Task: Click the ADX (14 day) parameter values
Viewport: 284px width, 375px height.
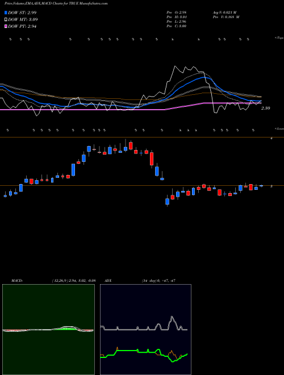Action: (158, 281)
